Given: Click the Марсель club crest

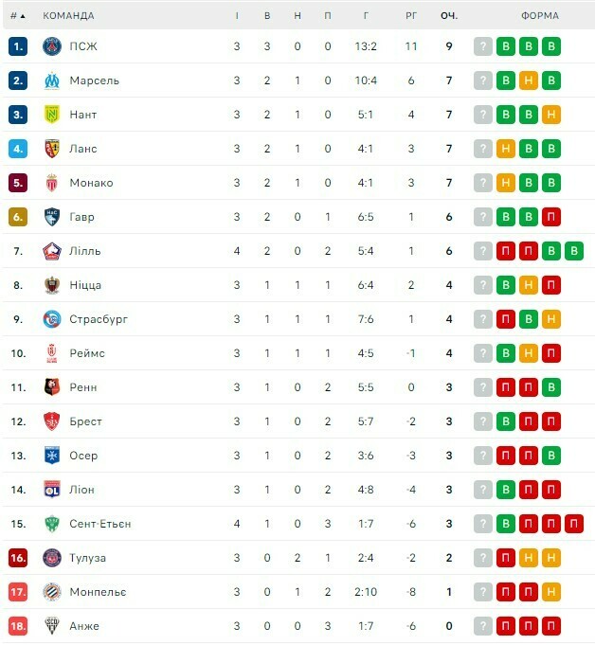Looking at the screenshot, I should point(52,81).
